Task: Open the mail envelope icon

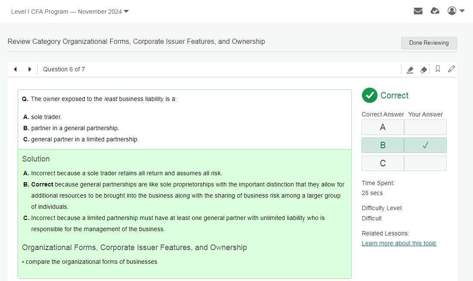Action: [x=418, y=11]
